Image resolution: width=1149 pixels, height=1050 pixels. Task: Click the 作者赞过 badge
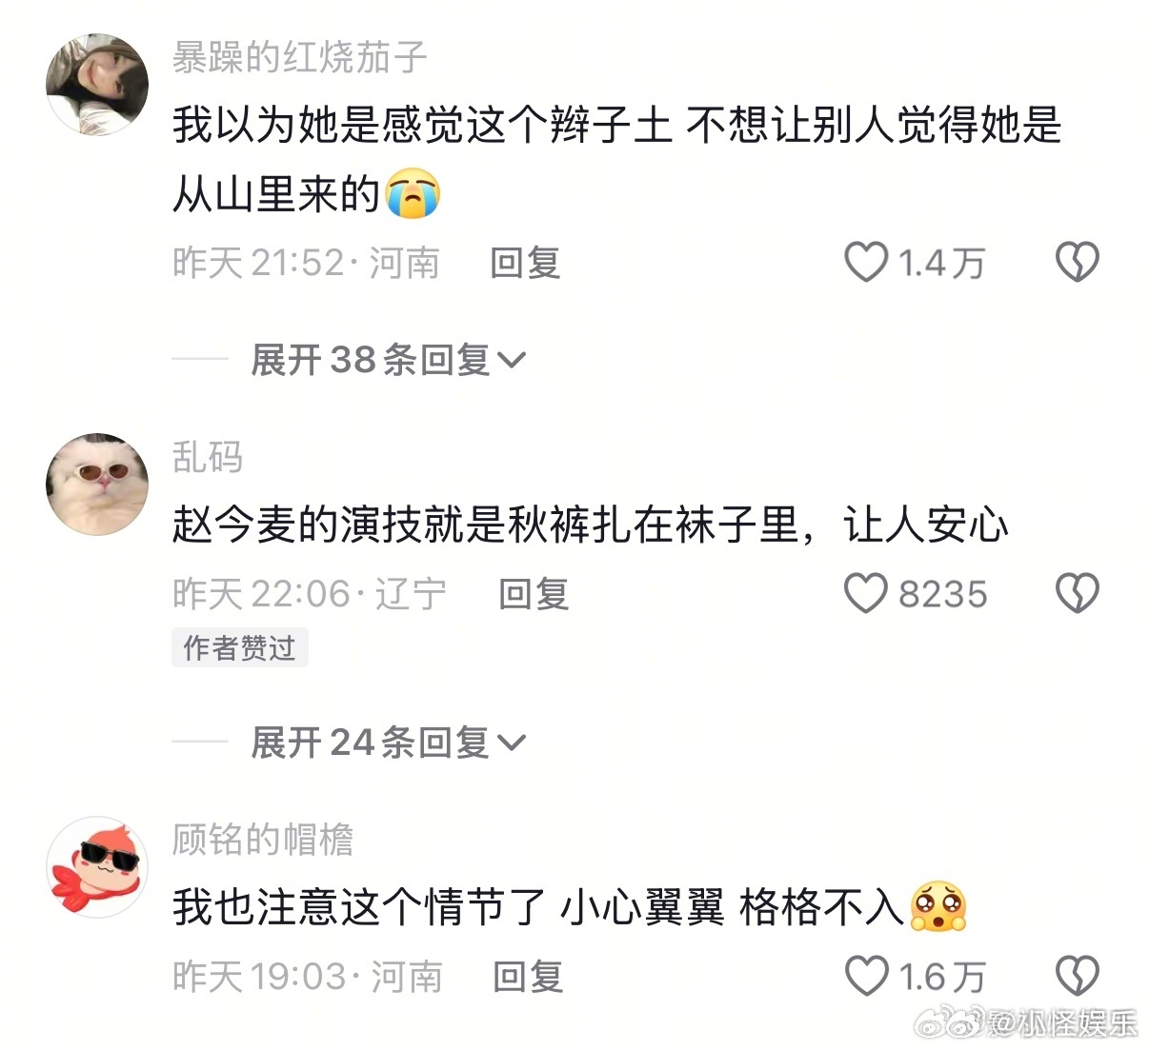pyautogui.click(x=239, y=648)
